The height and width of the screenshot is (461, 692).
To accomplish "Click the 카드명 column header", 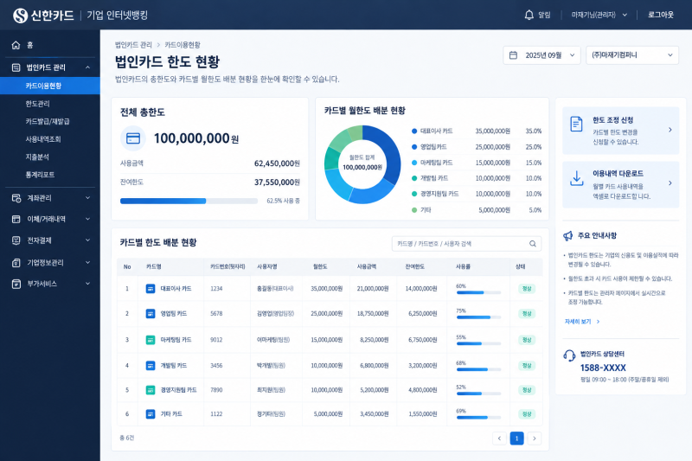I will [x=154, y=266].
